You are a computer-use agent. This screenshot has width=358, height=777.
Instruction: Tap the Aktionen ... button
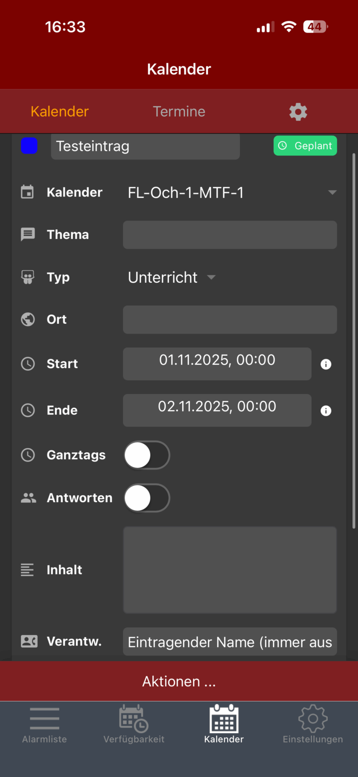click(179, 681)
